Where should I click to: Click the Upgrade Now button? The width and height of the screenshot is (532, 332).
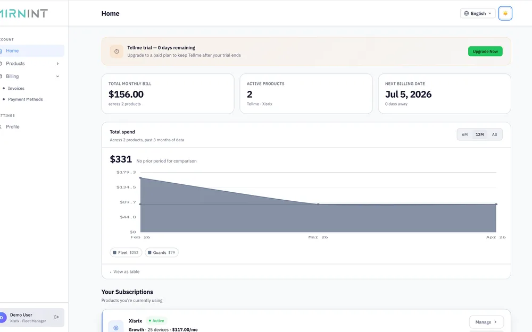pos(485,52)
